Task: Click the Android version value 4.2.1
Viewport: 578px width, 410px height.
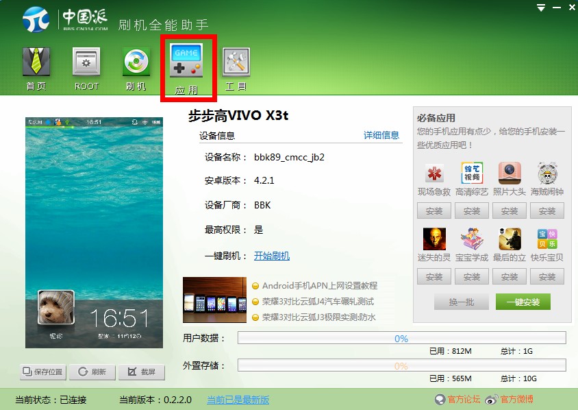Action: (264, 180)
